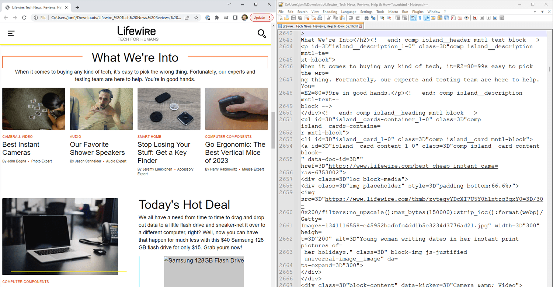Open the Macro menu in Notepad++
The height and width of the screenshot is (287, 553).
pos(393,12)
